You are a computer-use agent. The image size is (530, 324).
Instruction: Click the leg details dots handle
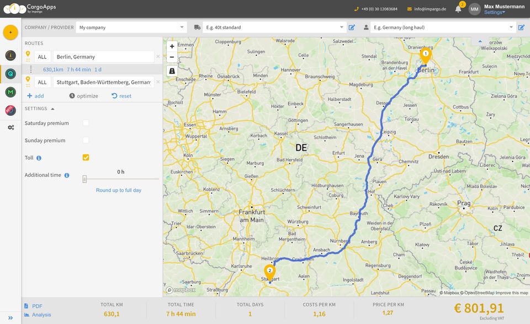coord(31,69)
